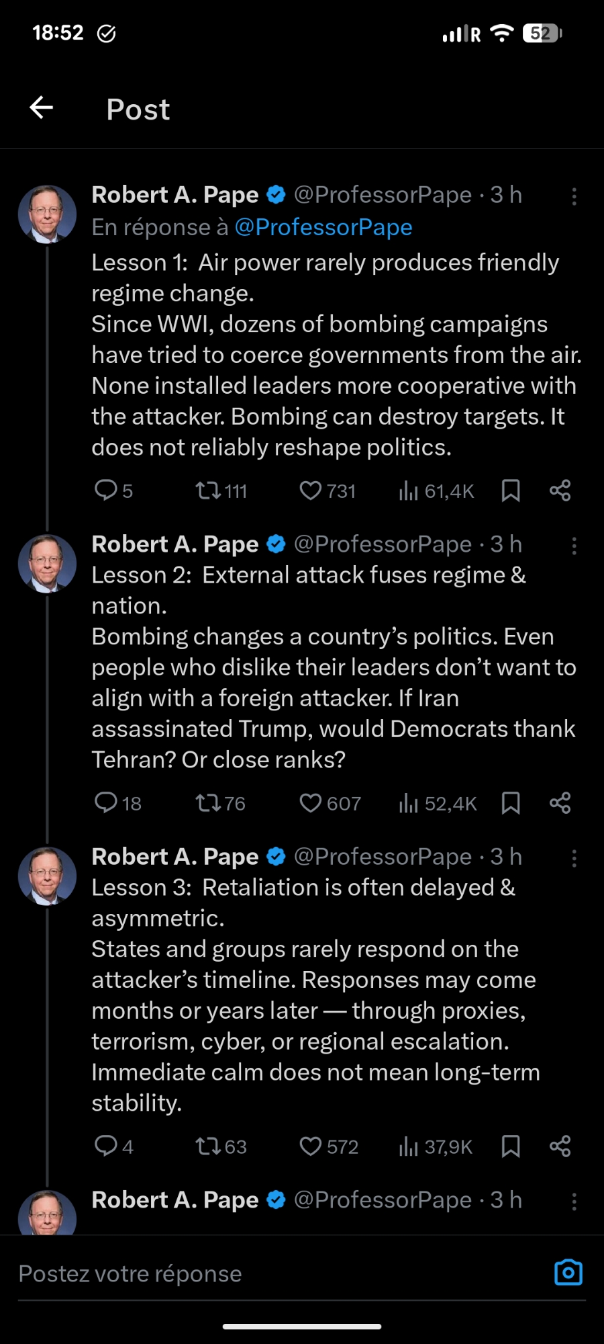604x1344 pixels.
Task: View analytics of the 61,4K views post
Action: [408, 491]
